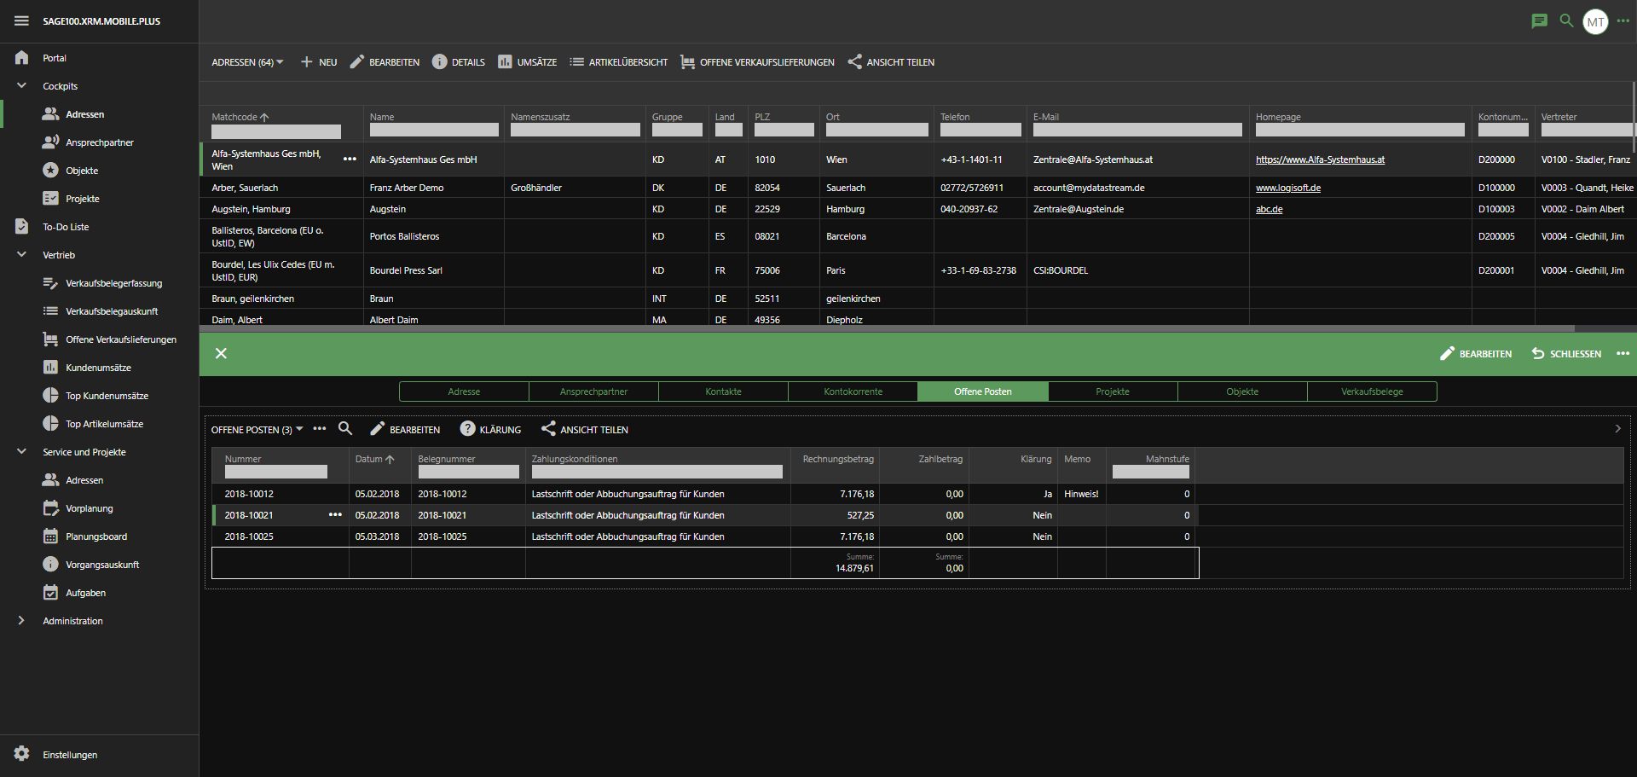Open the Adressen (64) view dropdown
This screenshot has height=777, width=1637.
point(247,62)
